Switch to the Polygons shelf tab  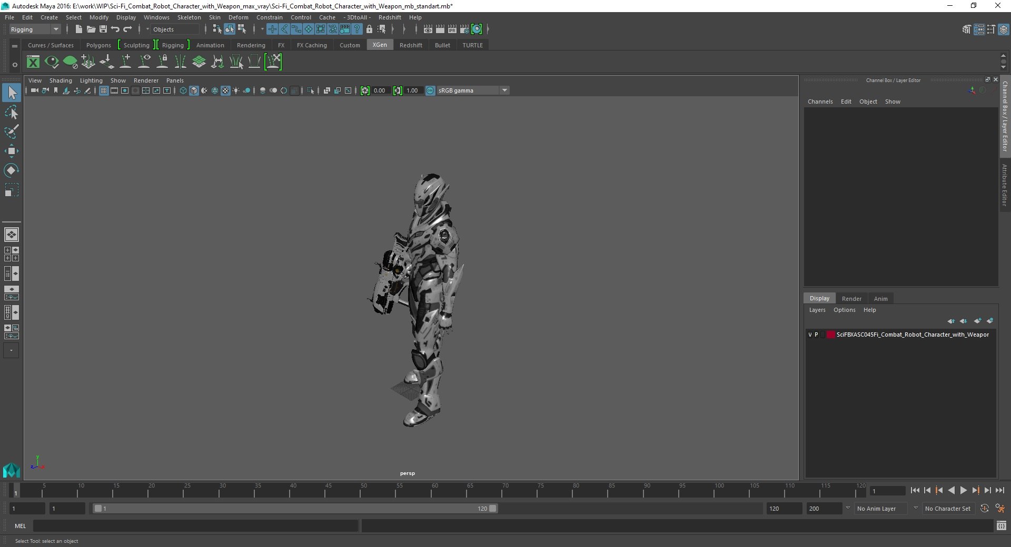click(98, 45)
